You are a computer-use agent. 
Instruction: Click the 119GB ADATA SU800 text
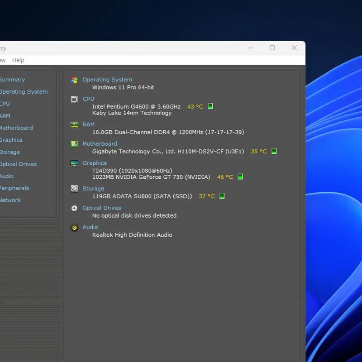pyautogui.click(x=142, y=196)
